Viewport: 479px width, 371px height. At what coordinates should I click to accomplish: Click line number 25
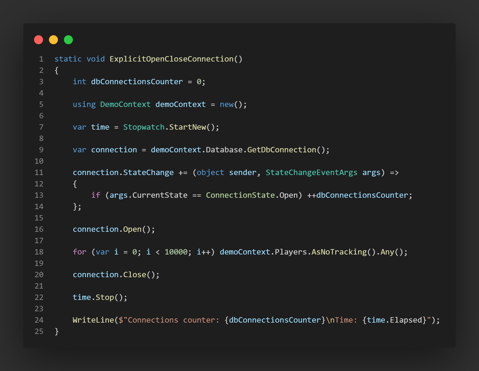tap(39, 332)
